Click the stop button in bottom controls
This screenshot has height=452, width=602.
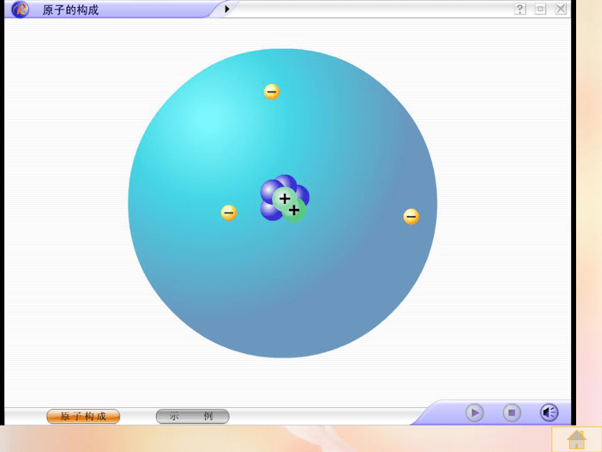pos(512,413)
